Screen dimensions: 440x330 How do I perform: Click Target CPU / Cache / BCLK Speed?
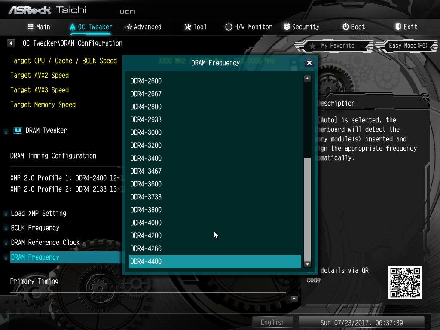(64, 61)
